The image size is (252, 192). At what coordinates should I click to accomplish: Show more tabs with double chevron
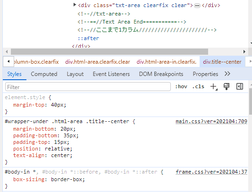pyautogui.click(x=227, y=74)
